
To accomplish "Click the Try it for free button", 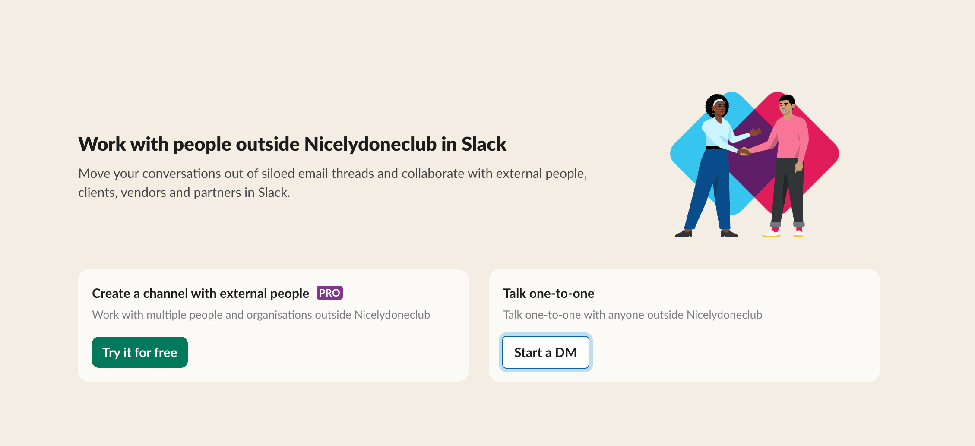I will 139,352.
